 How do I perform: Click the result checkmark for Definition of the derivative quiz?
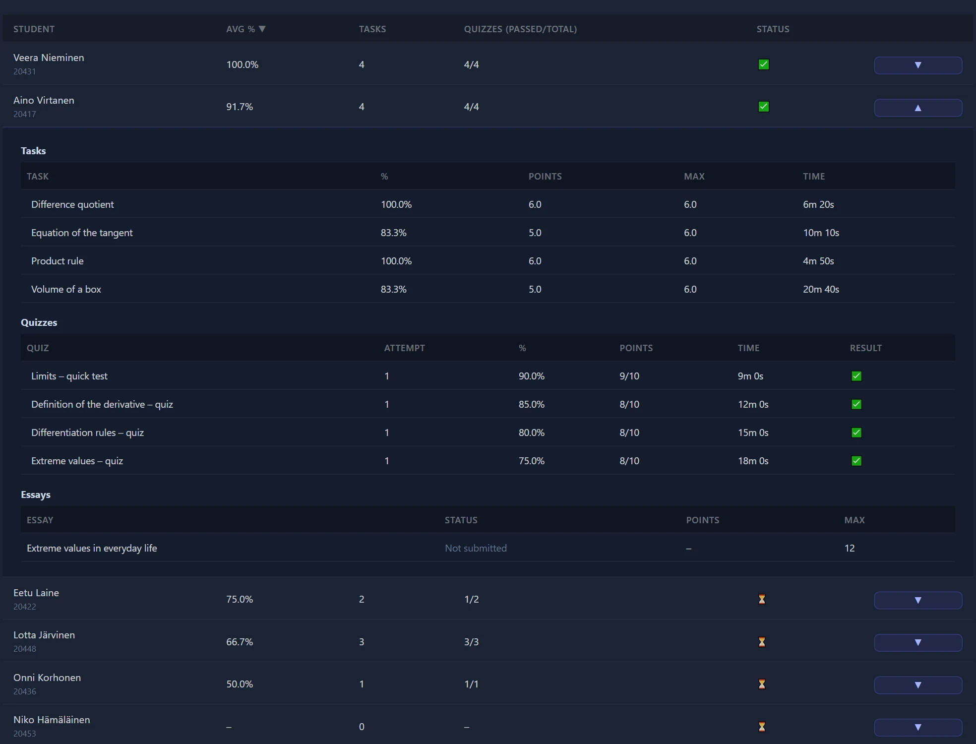tap(856, 404)
